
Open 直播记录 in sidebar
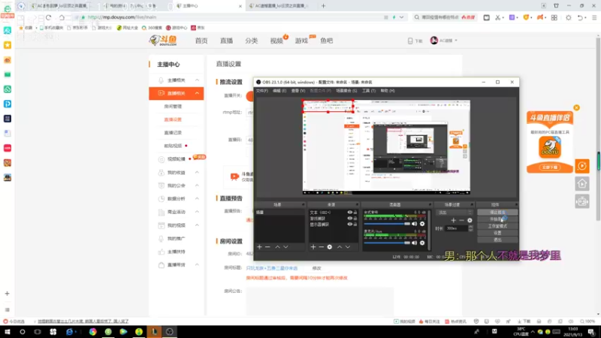173,133
